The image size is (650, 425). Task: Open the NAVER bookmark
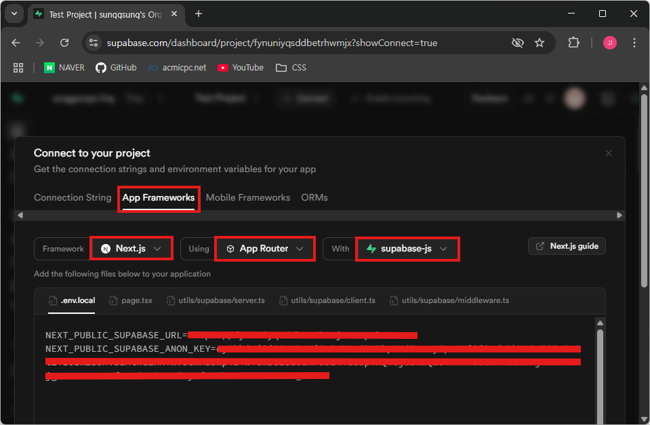click(x=64, y=68)
